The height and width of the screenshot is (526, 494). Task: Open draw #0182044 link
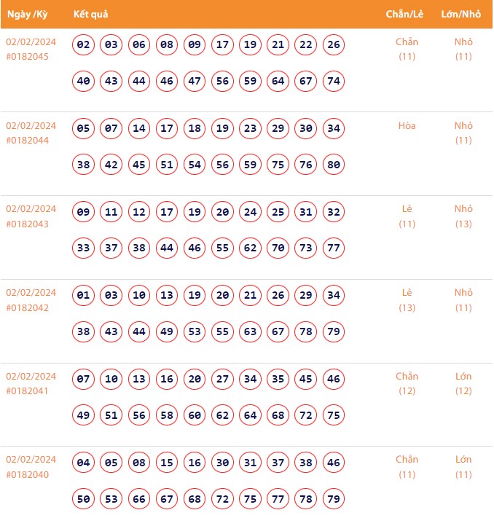point(28,140)
